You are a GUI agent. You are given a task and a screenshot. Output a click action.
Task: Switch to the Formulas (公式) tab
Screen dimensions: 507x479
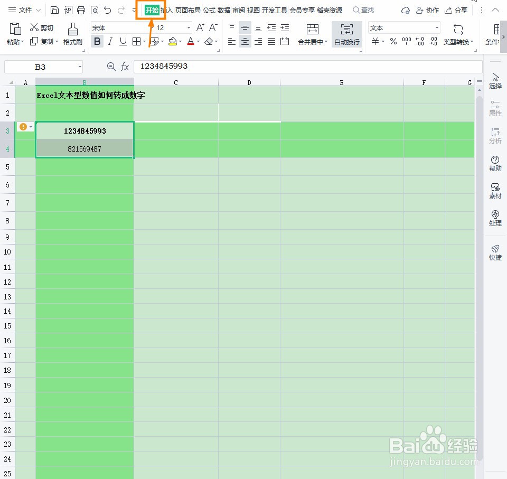coord(209,11)
